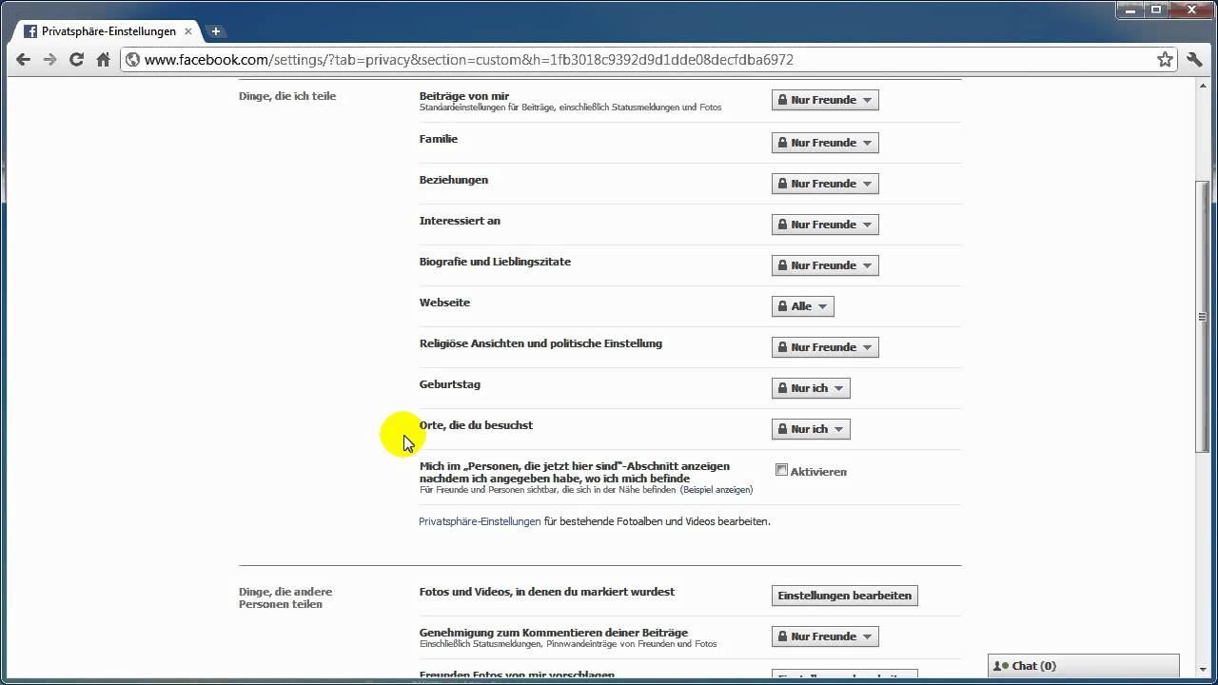This screenshot has height=685, width=1218.
Task: Go forward with the browser forward arrow
Action: (x=49, y=59)
